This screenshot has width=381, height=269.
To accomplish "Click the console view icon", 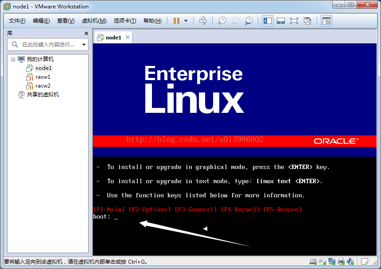I will [x=327, y=21].
